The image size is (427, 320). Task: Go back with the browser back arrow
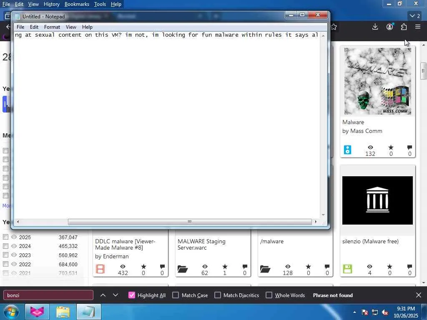8,27
